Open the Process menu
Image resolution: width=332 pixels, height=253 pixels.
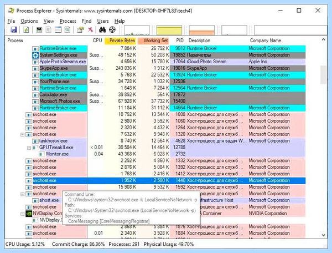click(68, 21)
